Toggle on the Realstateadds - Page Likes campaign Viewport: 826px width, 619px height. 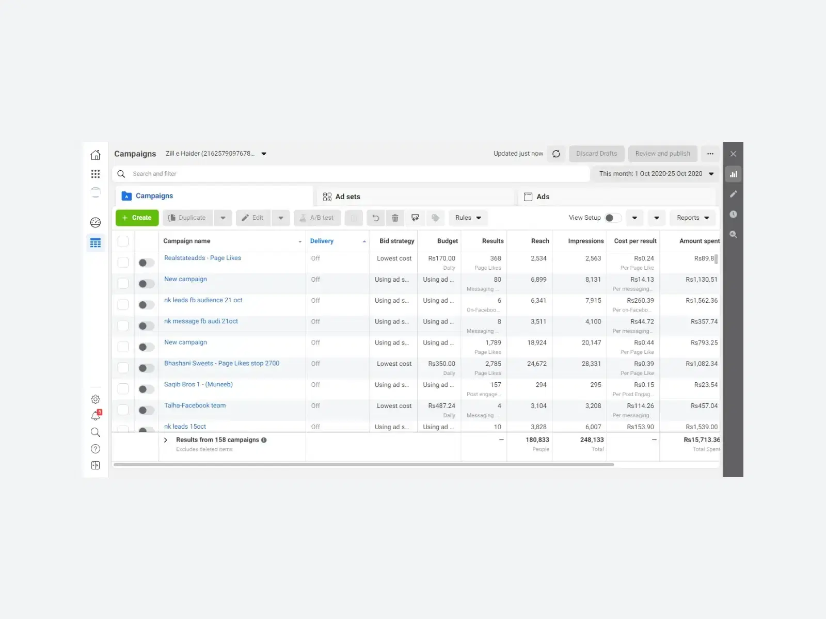click(x=146, y=263)
